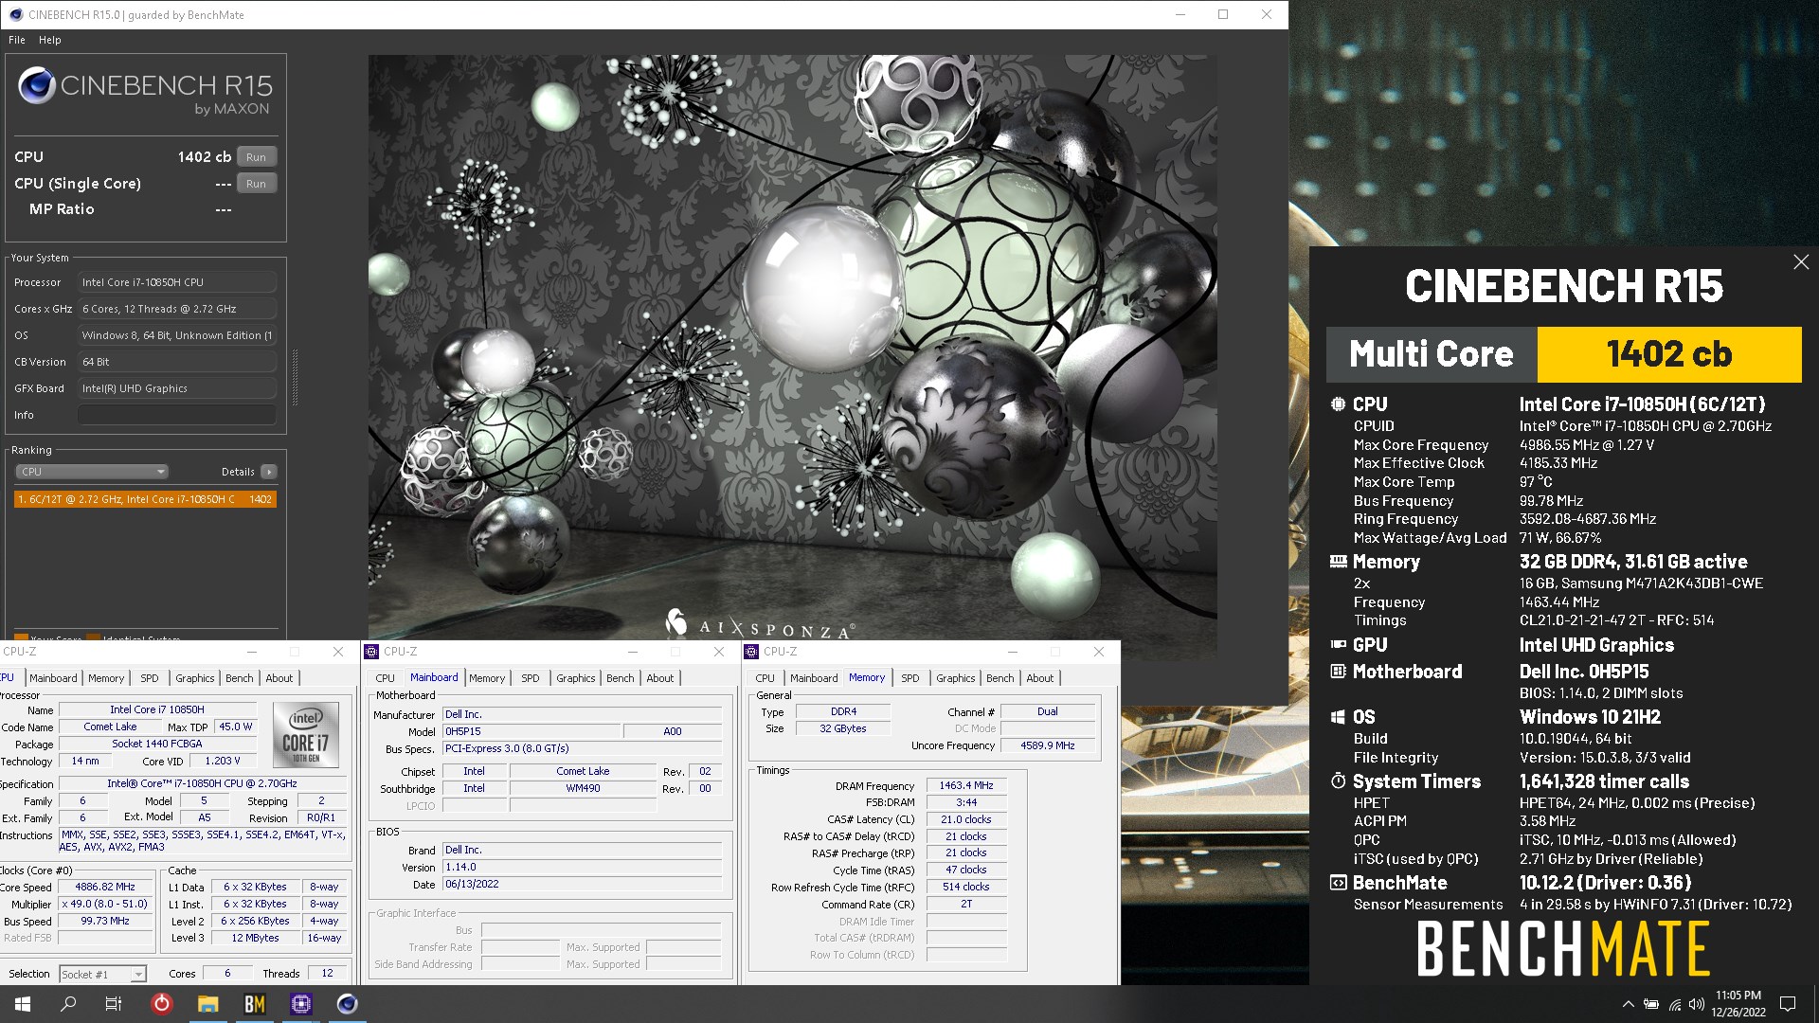1819x1023 pixels.
Task: Click the BenchMate GPU card icon
Action: click(1338, 645)
